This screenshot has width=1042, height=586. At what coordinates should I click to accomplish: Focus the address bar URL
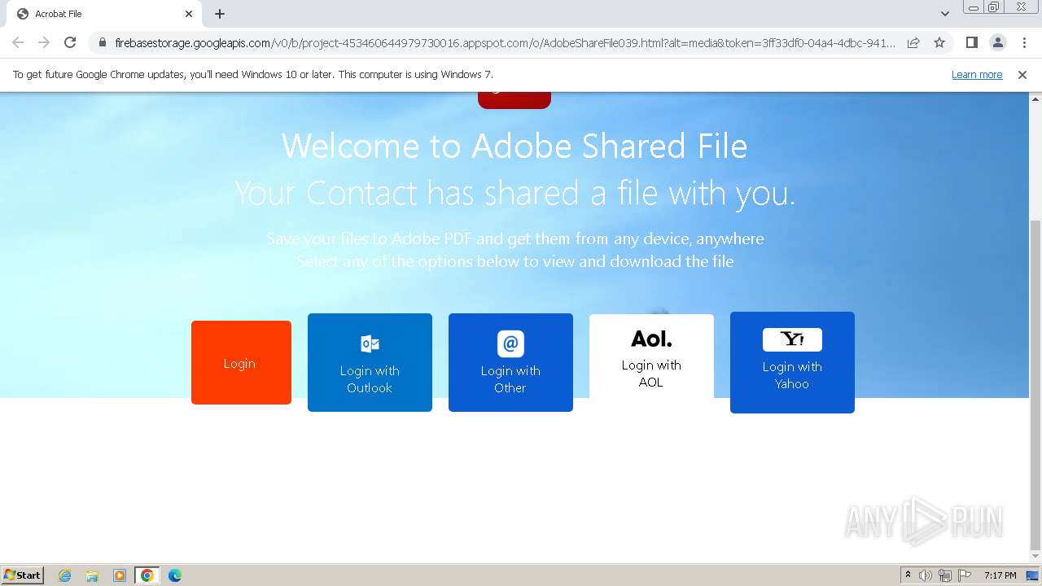coord(505,43)
